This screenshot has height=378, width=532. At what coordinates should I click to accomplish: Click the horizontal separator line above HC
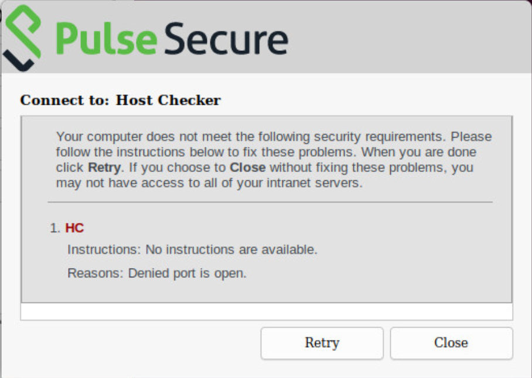tap(270, 202)
